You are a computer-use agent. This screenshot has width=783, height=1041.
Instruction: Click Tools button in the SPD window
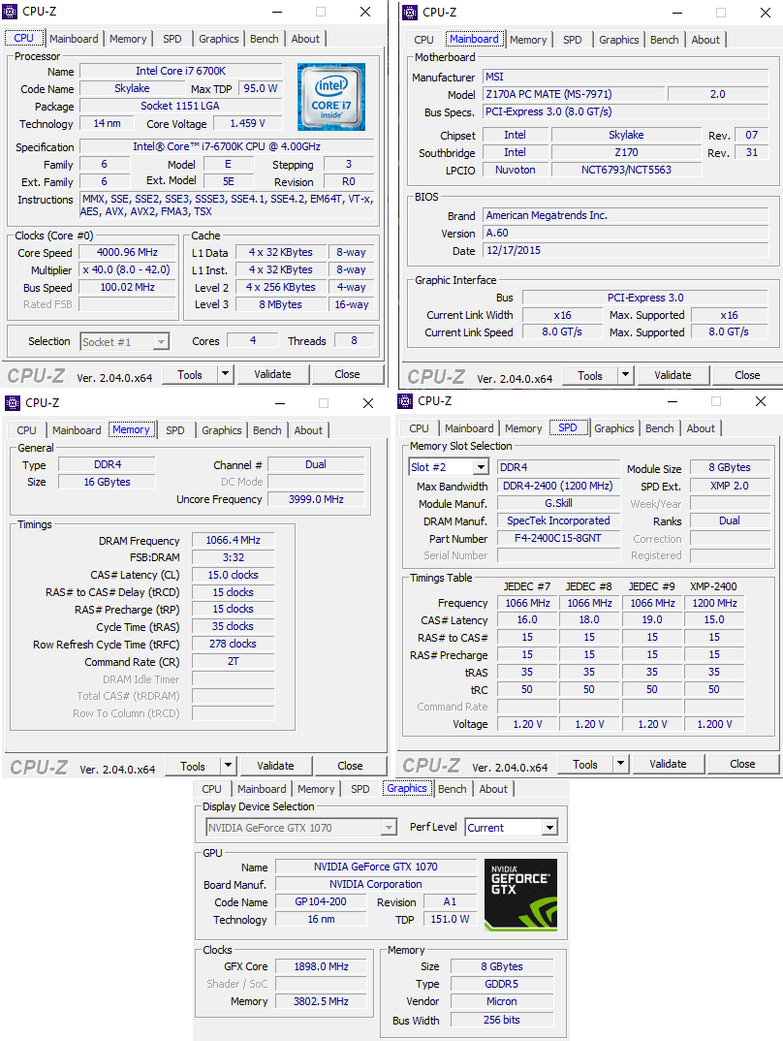pyautogui.click(x=585, y=764)
